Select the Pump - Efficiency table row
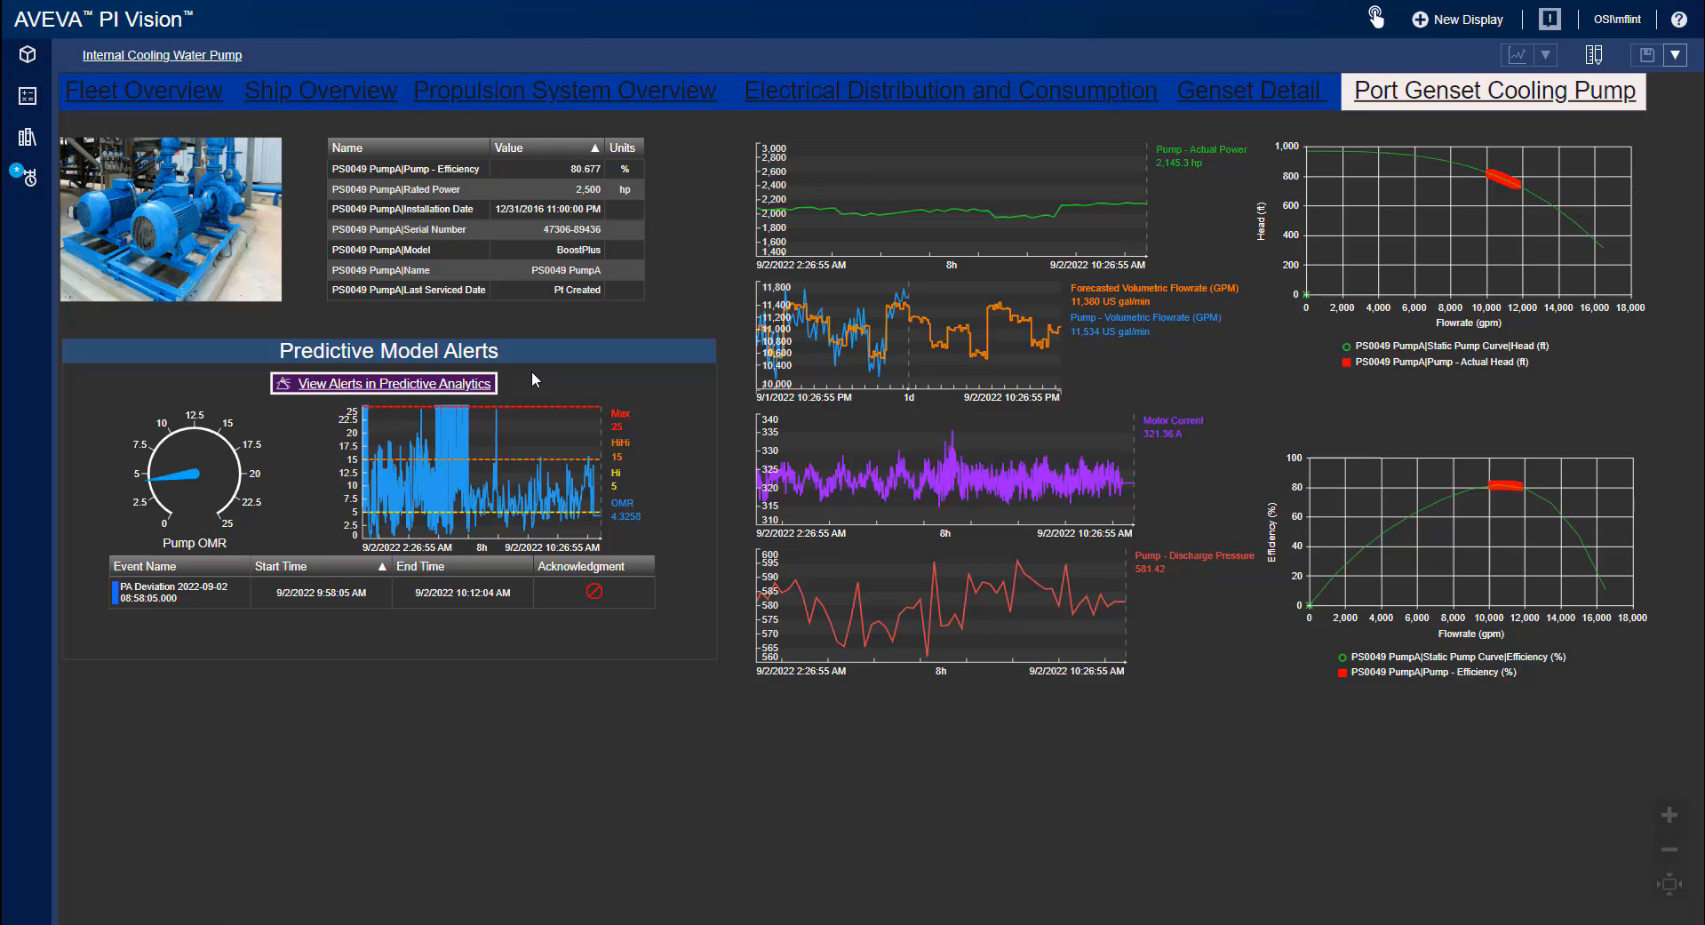This screenshot has height=925, width=1705. 485,169
